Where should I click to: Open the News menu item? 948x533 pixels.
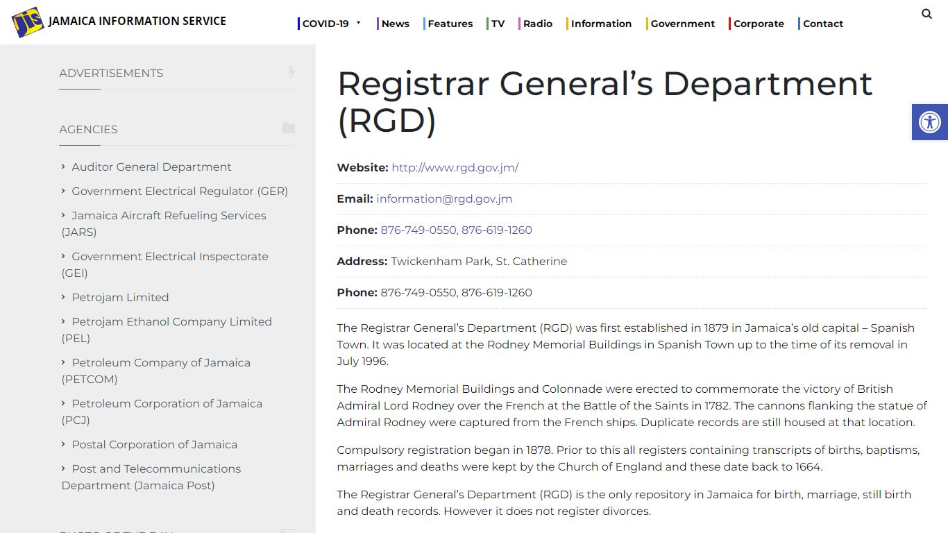[395, 24]
